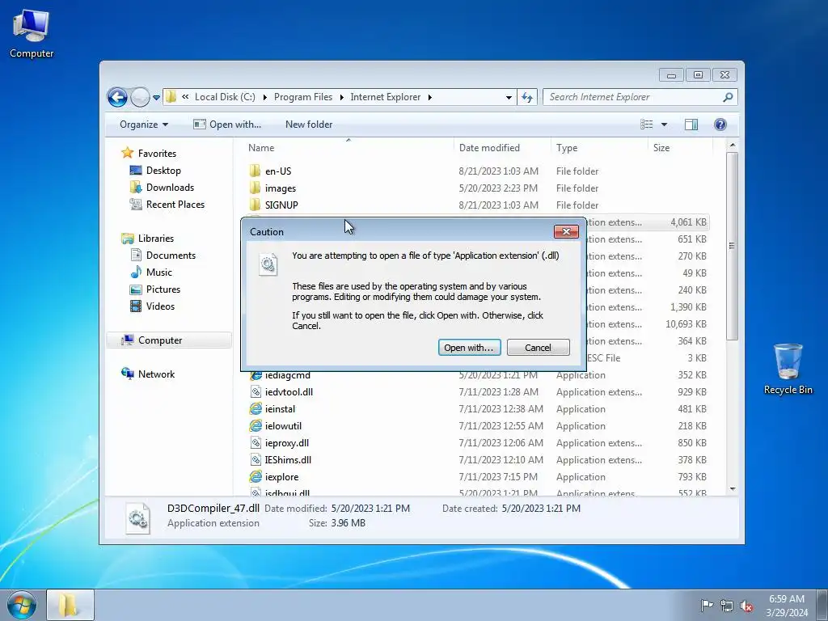Click the Open with... button in Caution dialog

[470, 348]
